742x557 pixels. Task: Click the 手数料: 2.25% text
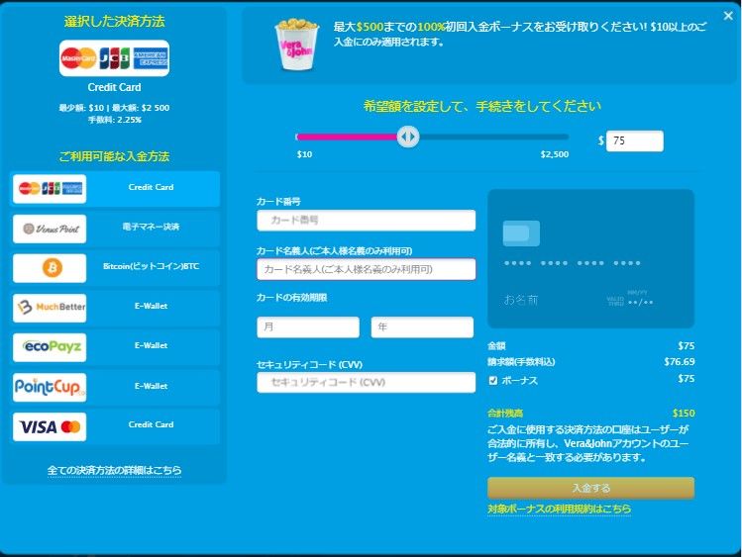tap(115, 120)
